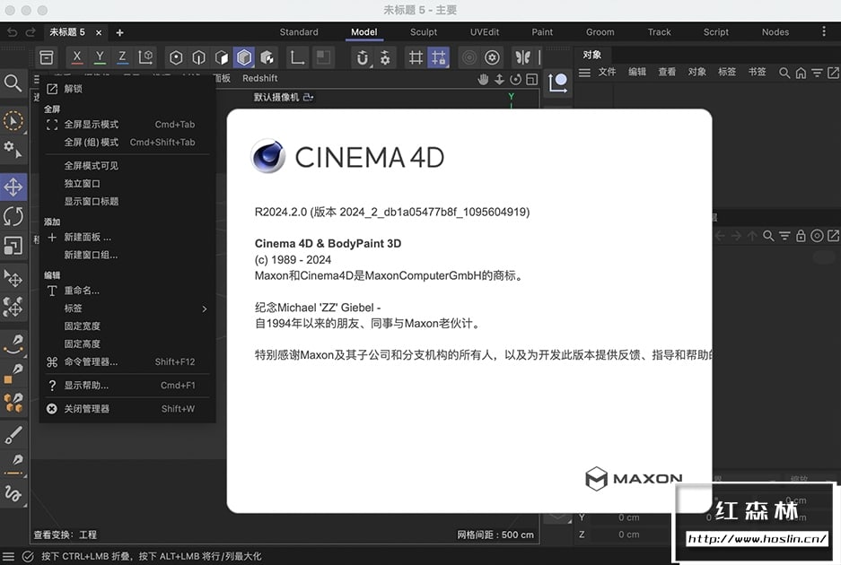The image size is (841, 565).
Task: Select the Scale tool in left toolbar
Action: [13, 246]
